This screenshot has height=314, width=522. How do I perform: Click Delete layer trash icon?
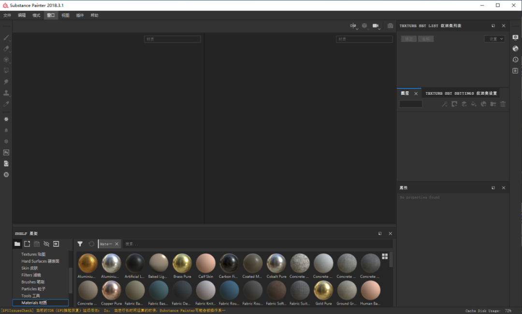click(503, 104)
